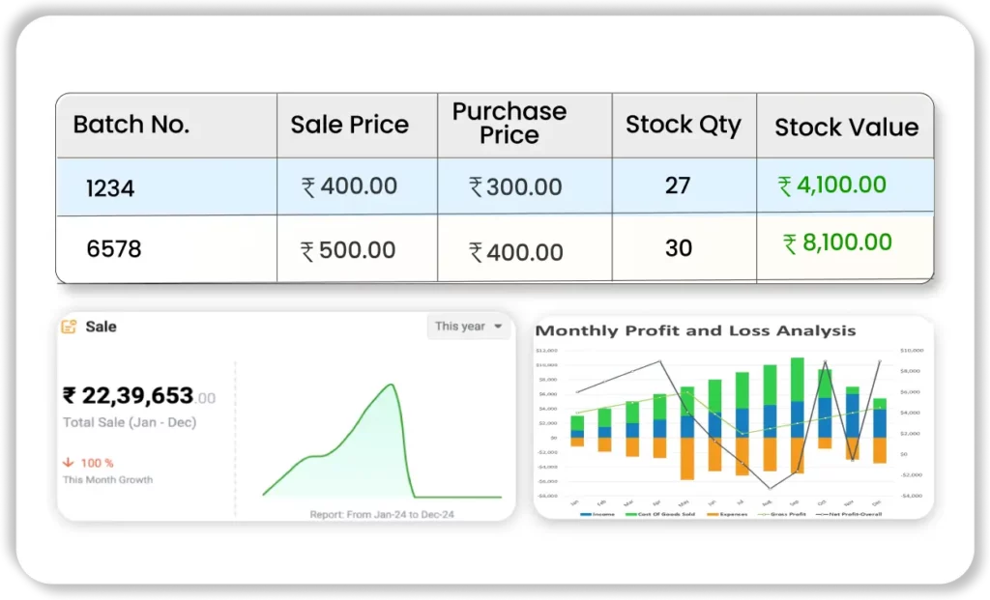Click the Stock Qty column header
This screenshot has height=600, width=990.
click(683, 125)
